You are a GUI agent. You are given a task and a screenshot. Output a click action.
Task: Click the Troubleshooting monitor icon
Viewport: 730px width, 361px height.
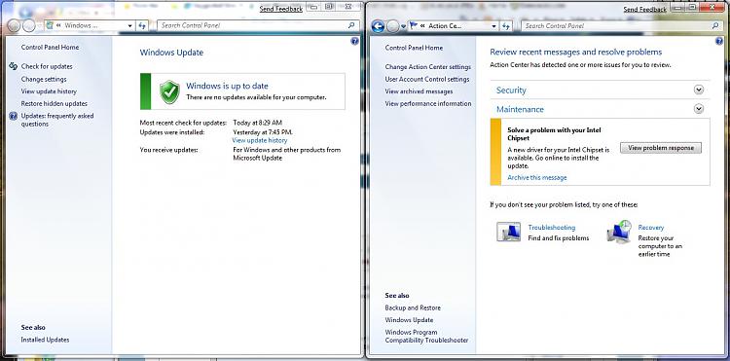coord(508,232)
